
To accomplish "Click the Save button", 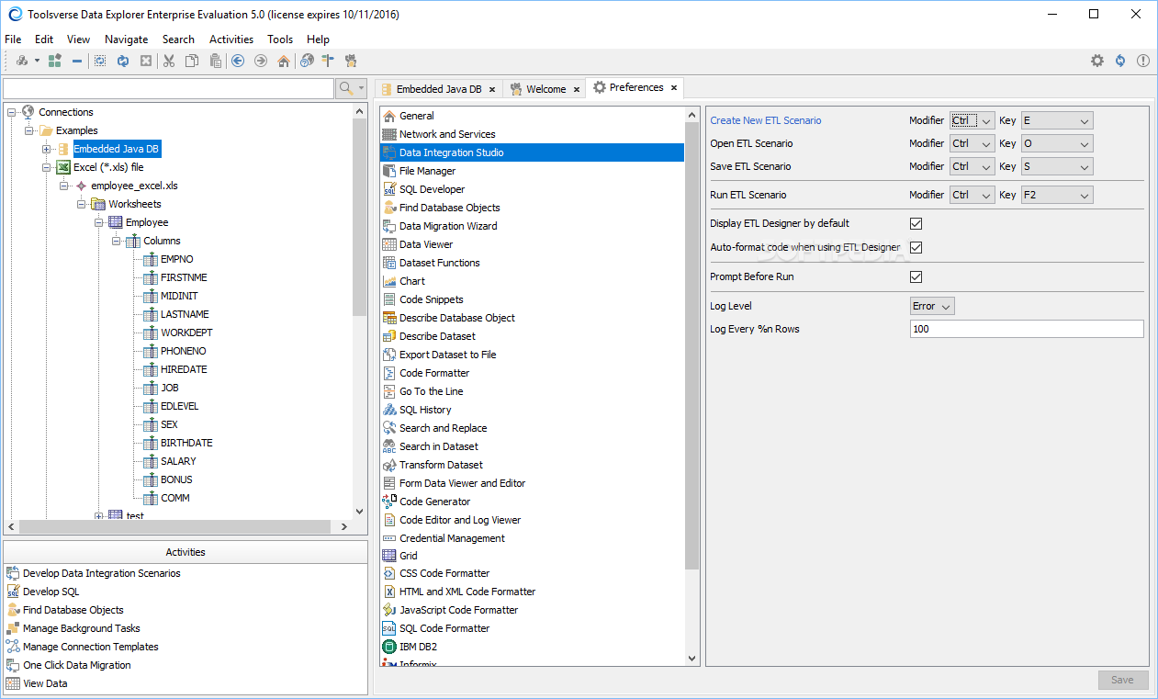I will click(x=1122, y=680).
